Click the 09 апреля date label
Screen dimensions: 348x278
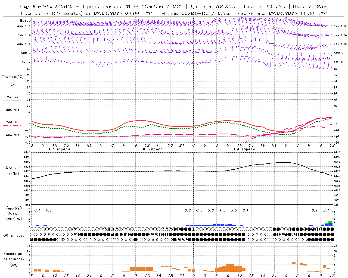coord(244,149)
